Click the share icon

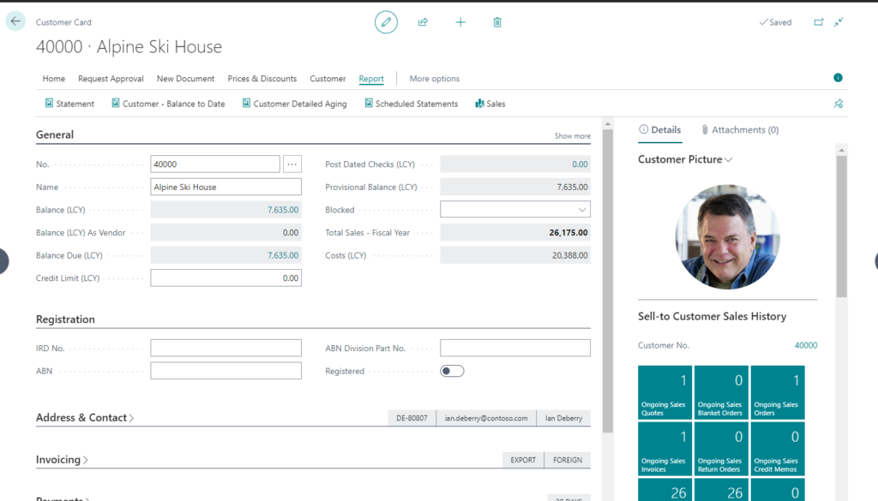pos(423,22)
